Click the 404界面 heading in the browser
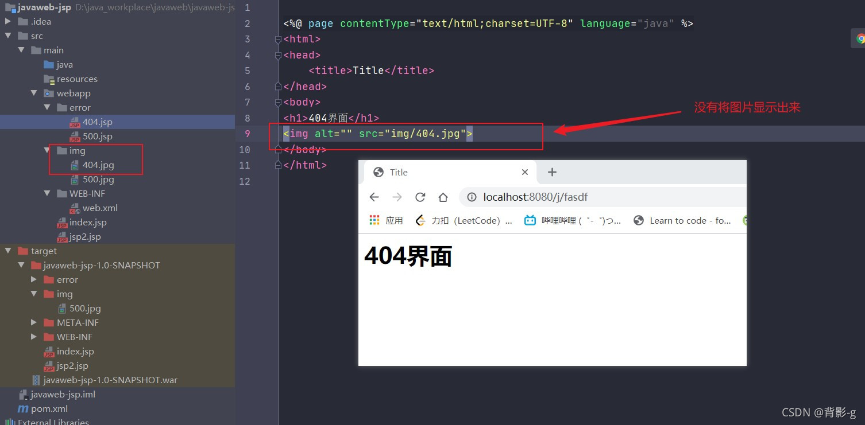The height and width of the screenshot is (425, 865). [x=408, y=256]
